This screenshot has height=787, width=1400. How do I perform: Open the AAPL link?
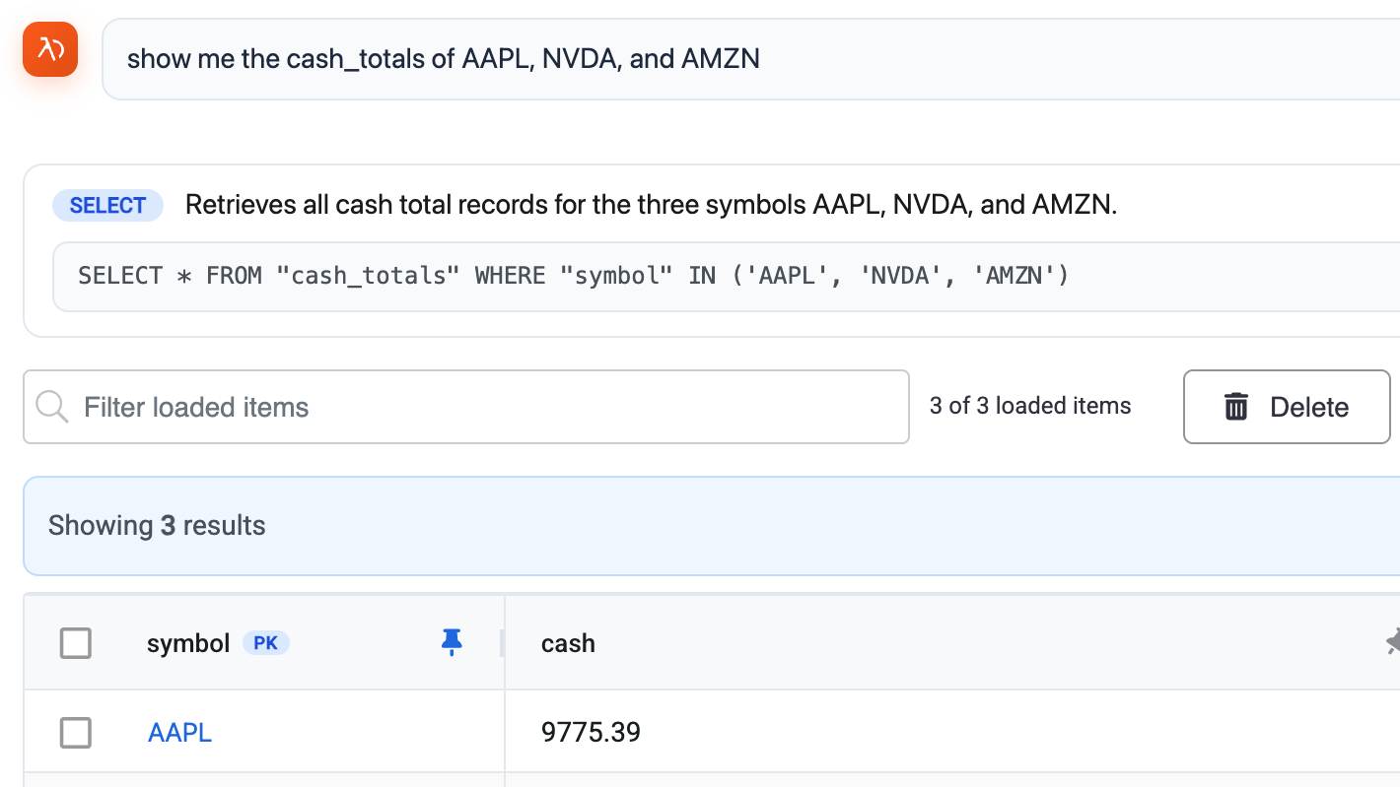pyautogui.click(x=179, y=733)
